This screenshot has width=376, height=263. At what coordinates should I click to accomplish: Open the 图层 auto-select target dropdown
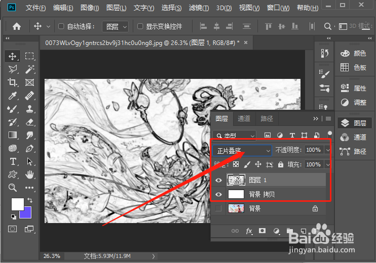pos(116,26)
